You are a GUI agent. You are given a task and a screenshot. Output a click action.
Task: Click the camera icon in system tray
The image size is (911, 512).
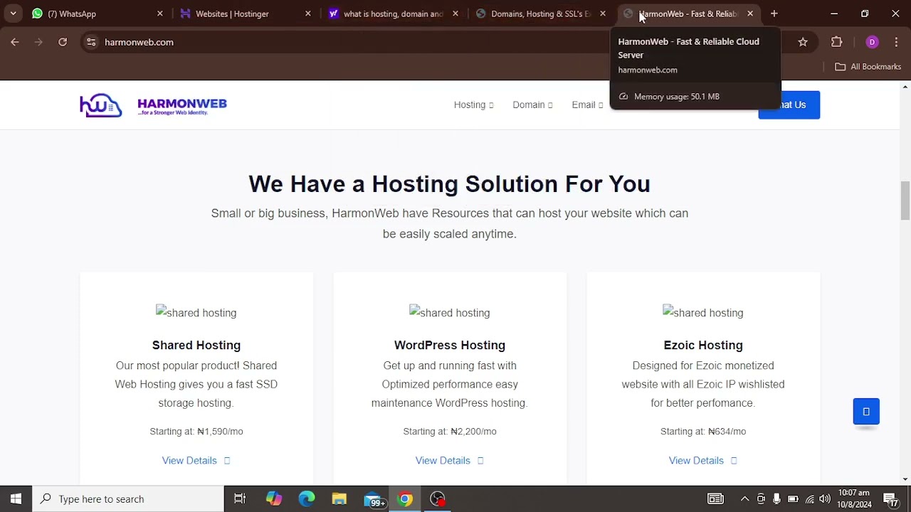761,498
